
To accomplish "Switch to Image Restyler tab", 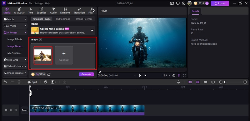I will click(x=84, y=19).
